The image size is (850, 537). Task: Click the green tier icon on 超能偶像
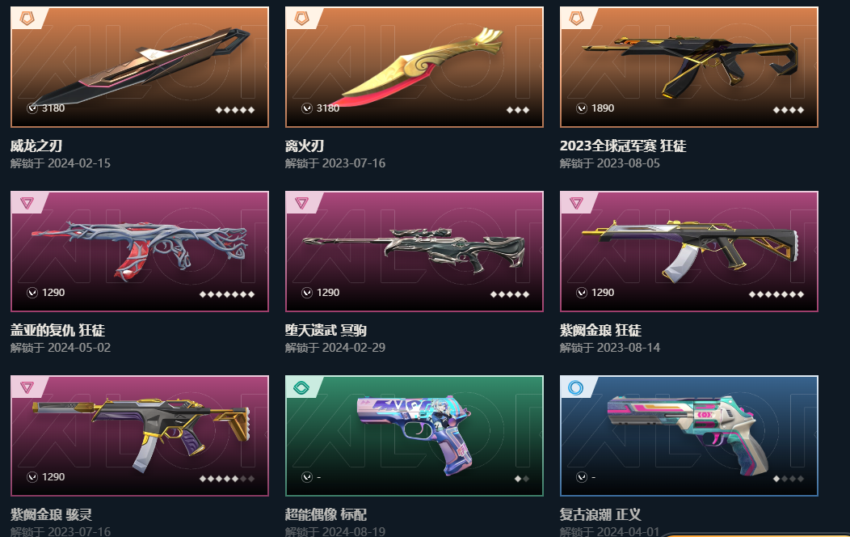coord(301,388)
